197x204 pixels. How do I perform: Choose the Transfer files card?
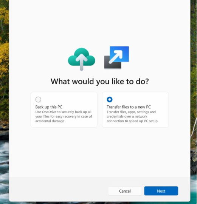(x=135, y=110)
